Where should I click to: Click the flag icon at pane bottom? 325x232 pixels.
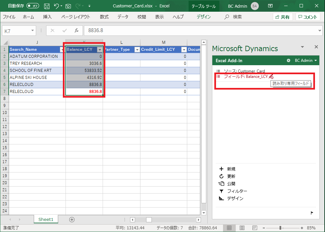click(x=312, y=213)
